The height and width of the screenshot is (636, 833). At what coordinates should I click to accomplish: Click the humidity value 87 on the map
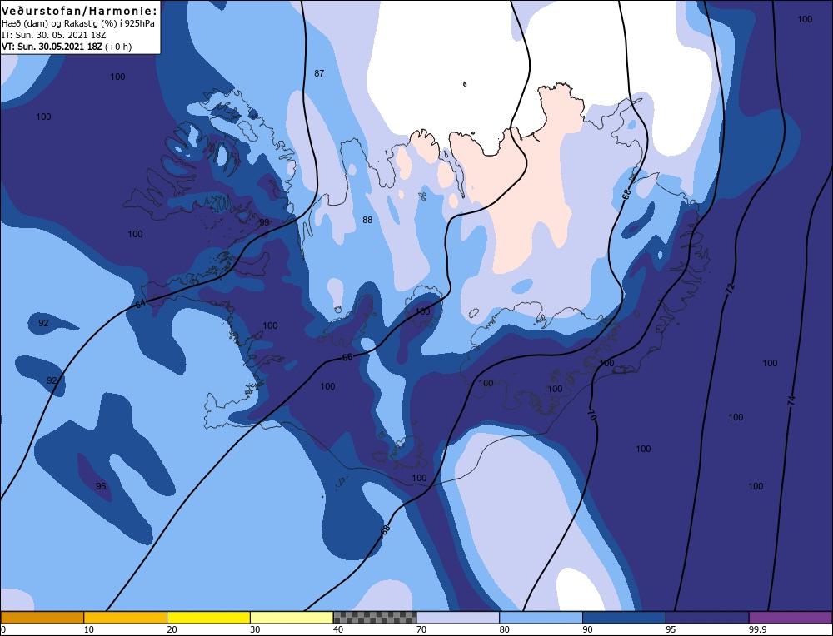[319, 73]
